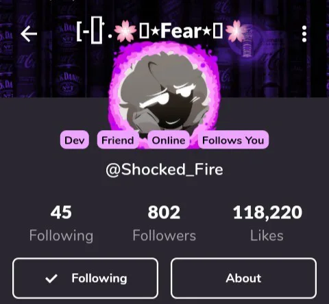Viewport: 329px width, 304px height.
Task: View the 45 Following list
Action: tap(61, 223)
